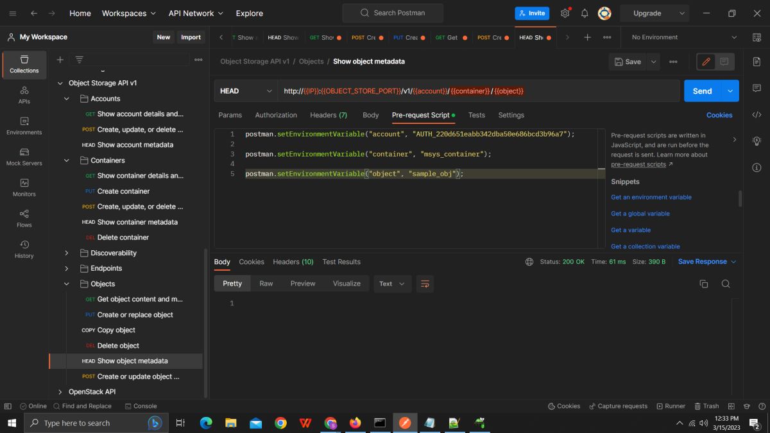This screenshot has height=433, width=770.
Task: Toggle the line wrap icon in response toolbar
Action: [424, 284]
